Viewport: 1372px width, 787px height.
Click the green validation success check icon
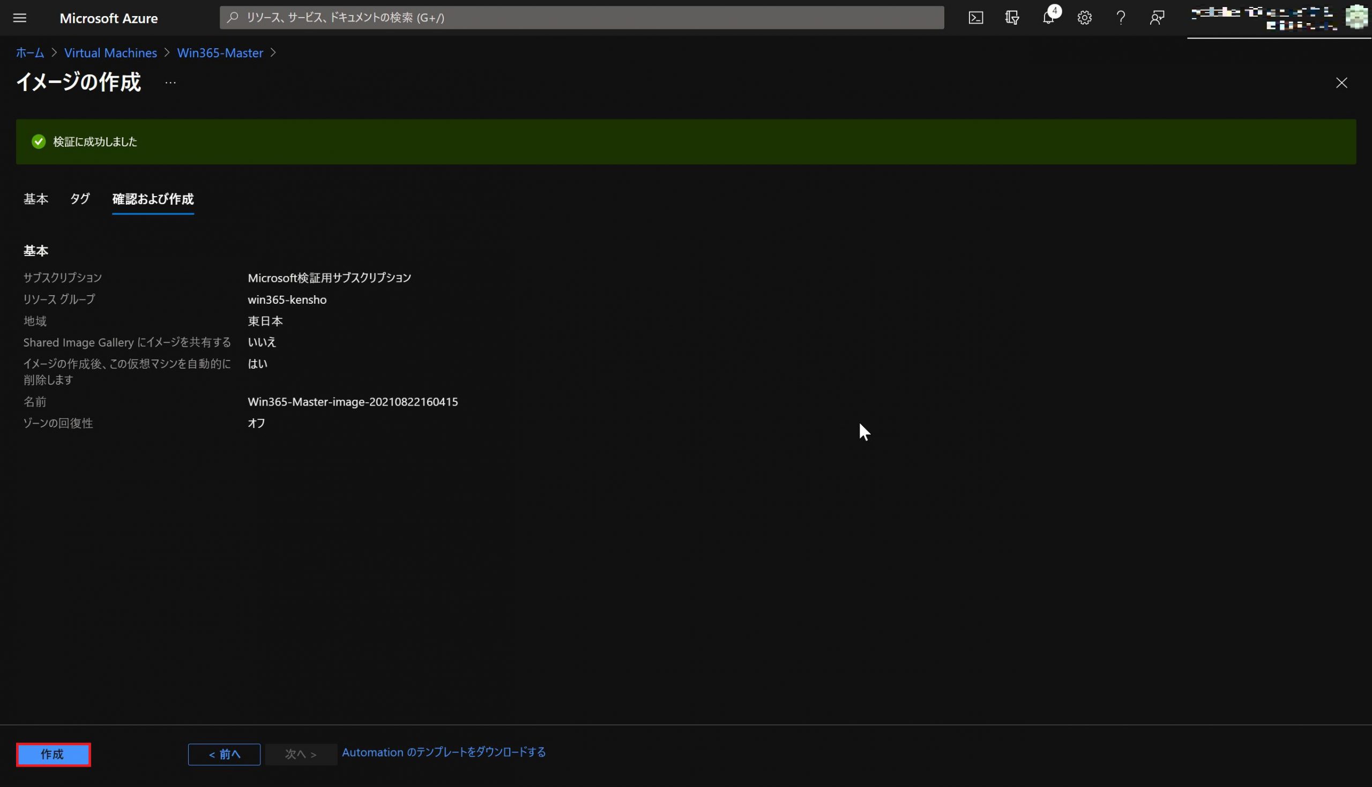click(39, 141)
